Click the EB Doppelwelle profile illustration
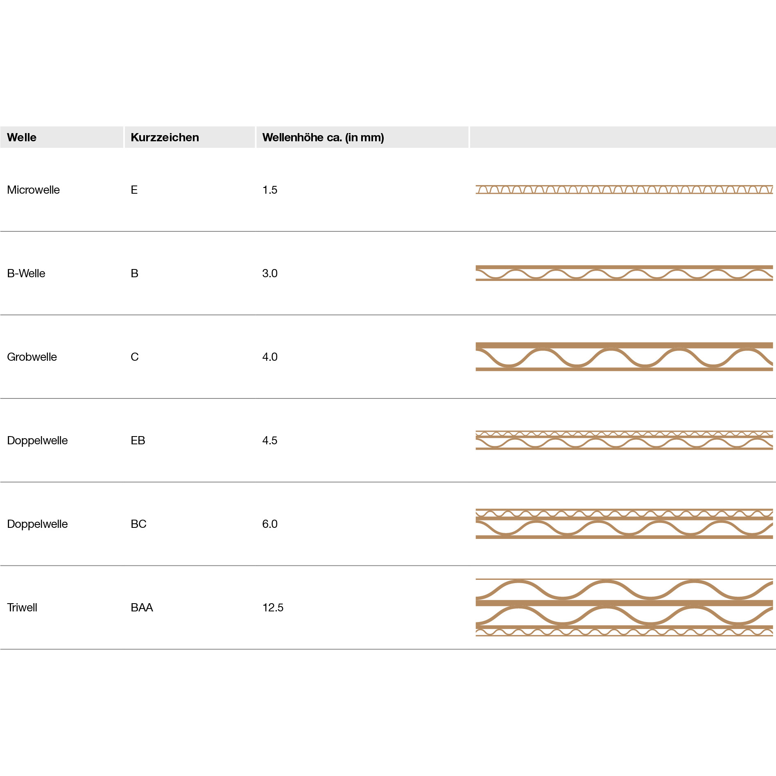Image resolution: width=776 pixels, height=776 pixels. click(x=624, y=440)
